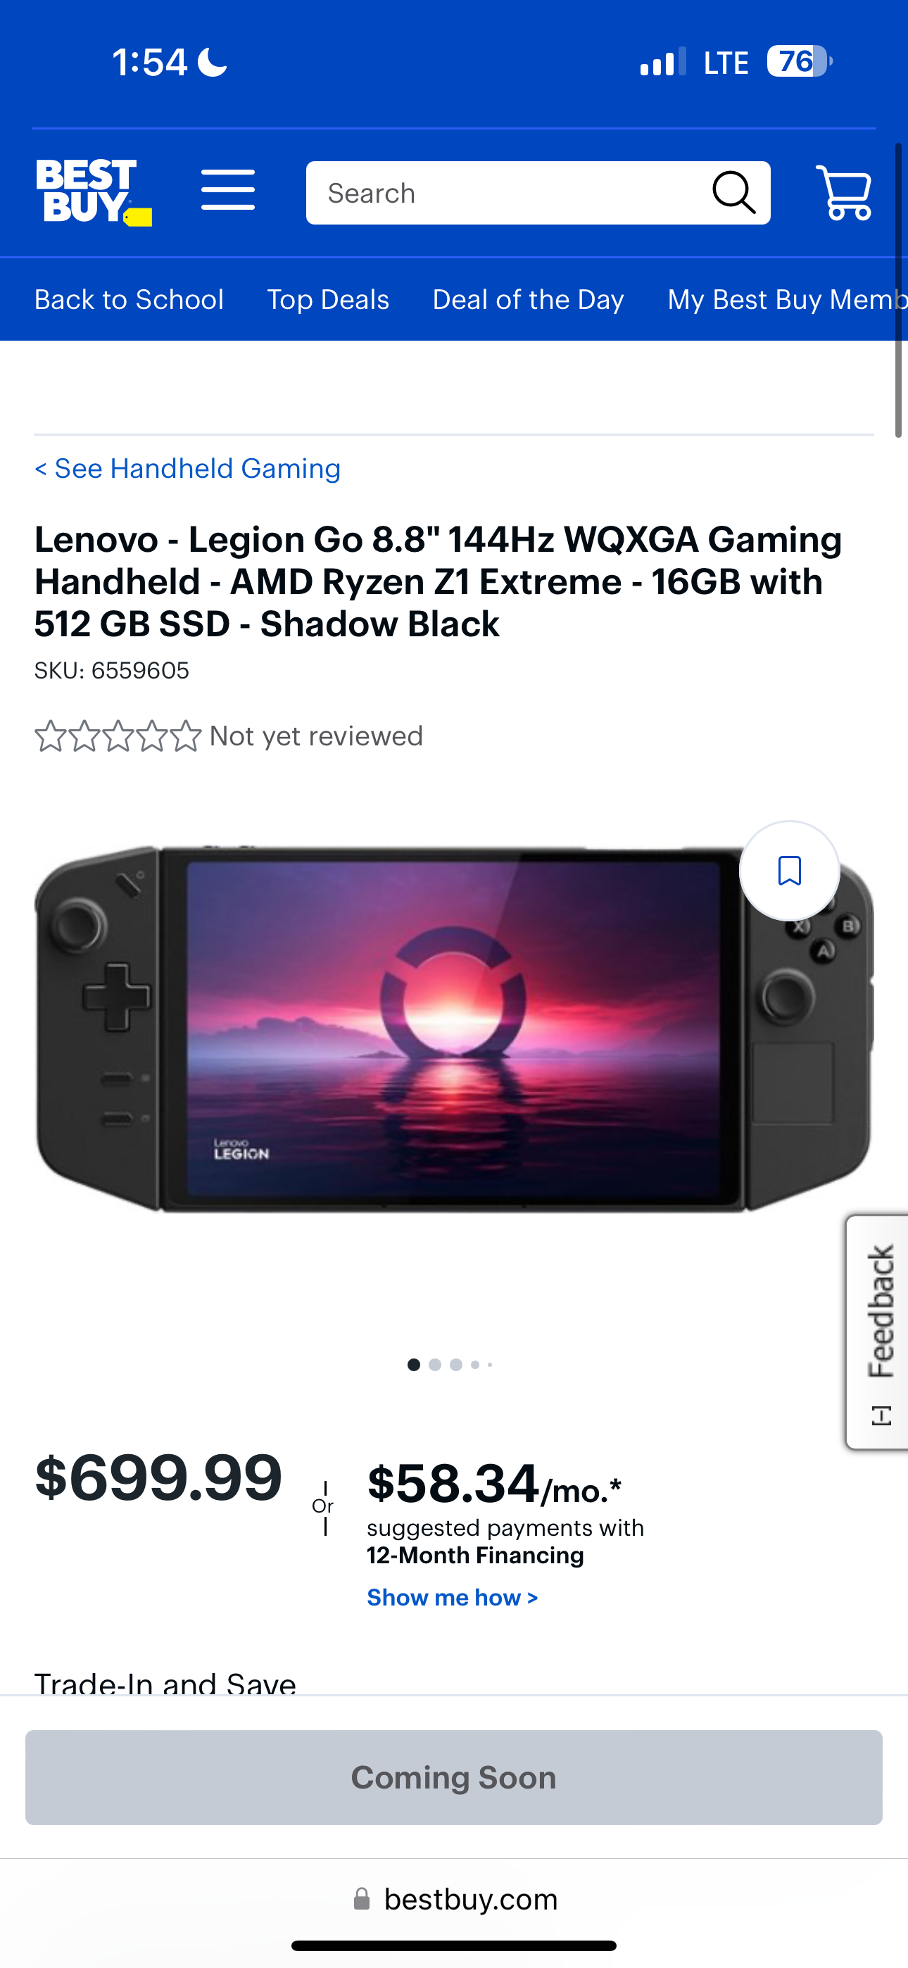Image resolution: width=908 pixels, height=1968 pixels.
Task: Tap the Coming Soon button
Action: (454, 1778)
